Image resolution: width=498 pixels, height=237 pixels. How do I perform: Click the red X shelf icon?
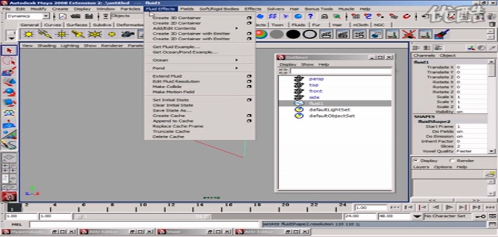click(408, 34)
